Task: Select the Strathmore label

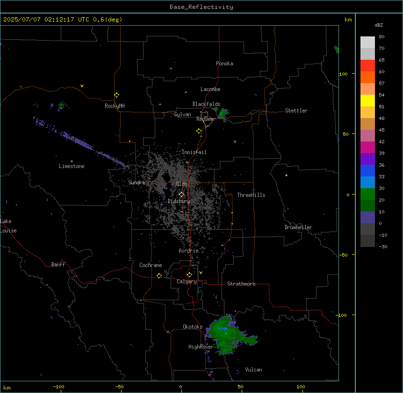Action: coord(241,284)
